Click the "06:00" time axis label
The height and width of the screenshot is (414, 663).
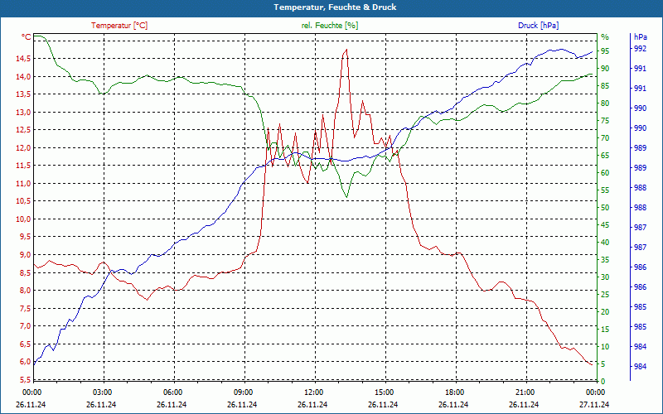click(172, 392)
